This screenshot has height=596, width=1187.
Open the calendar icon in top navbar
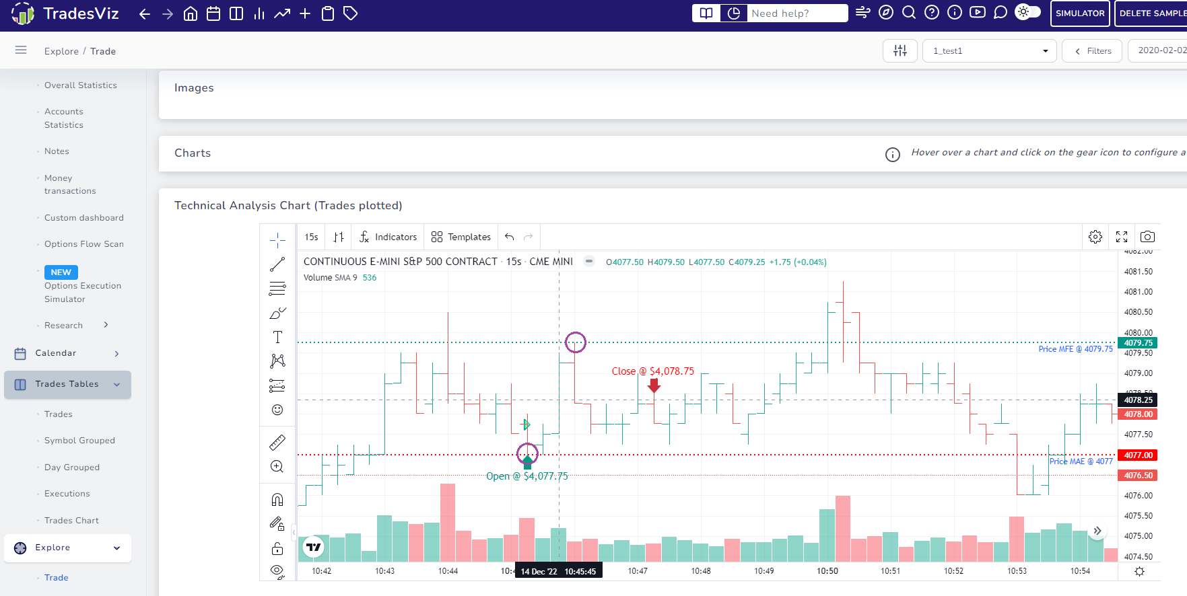point(213,13)
